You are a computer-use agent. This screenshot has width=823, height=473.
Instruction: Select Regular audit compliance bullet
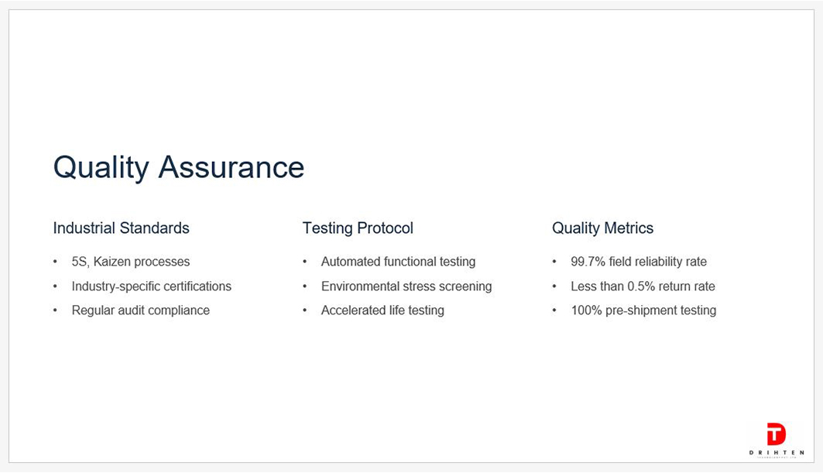[x=141, y=310]
